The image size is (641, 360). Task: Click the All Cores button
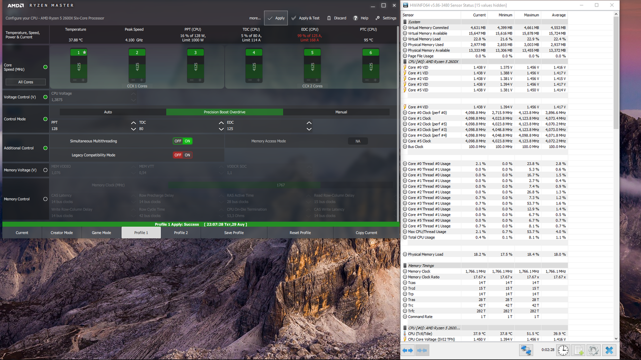(26, 82)
